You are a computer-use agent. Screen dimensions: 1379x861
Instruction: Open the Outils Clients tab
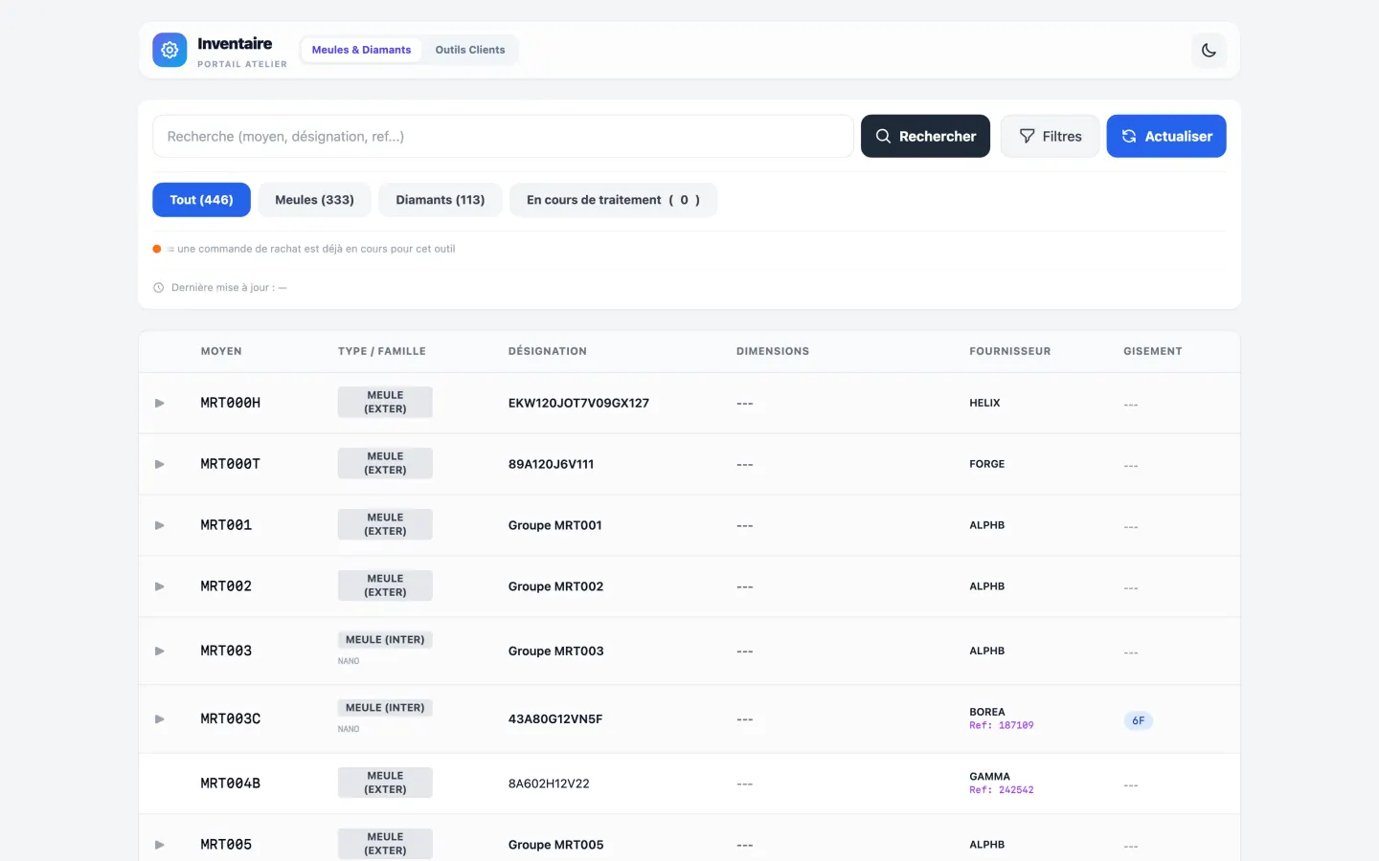[470, 50]
